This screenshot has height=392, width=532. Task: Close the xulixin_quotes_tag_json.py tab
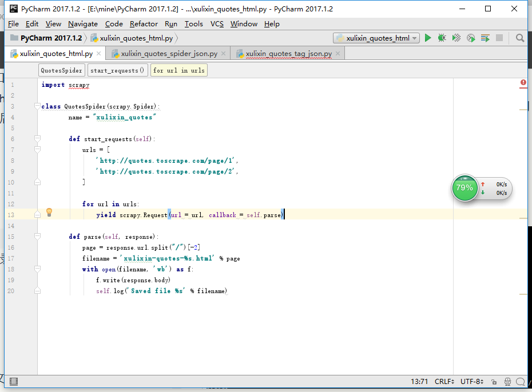coord(338,54)
